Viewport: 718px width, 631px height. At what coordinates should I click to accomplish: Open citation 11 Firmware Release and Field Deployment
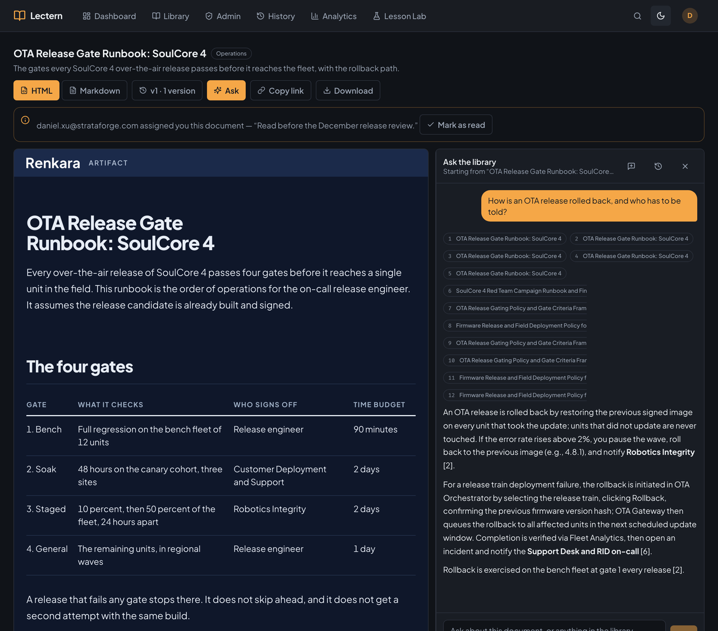[515, 378]
